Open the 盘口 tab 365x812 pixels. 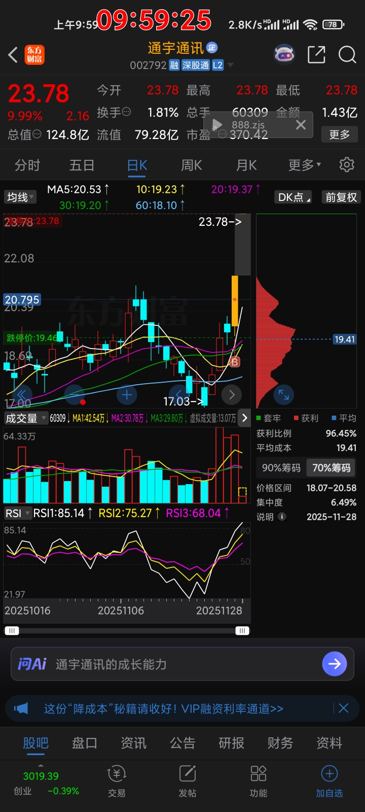tap(85, 743)
